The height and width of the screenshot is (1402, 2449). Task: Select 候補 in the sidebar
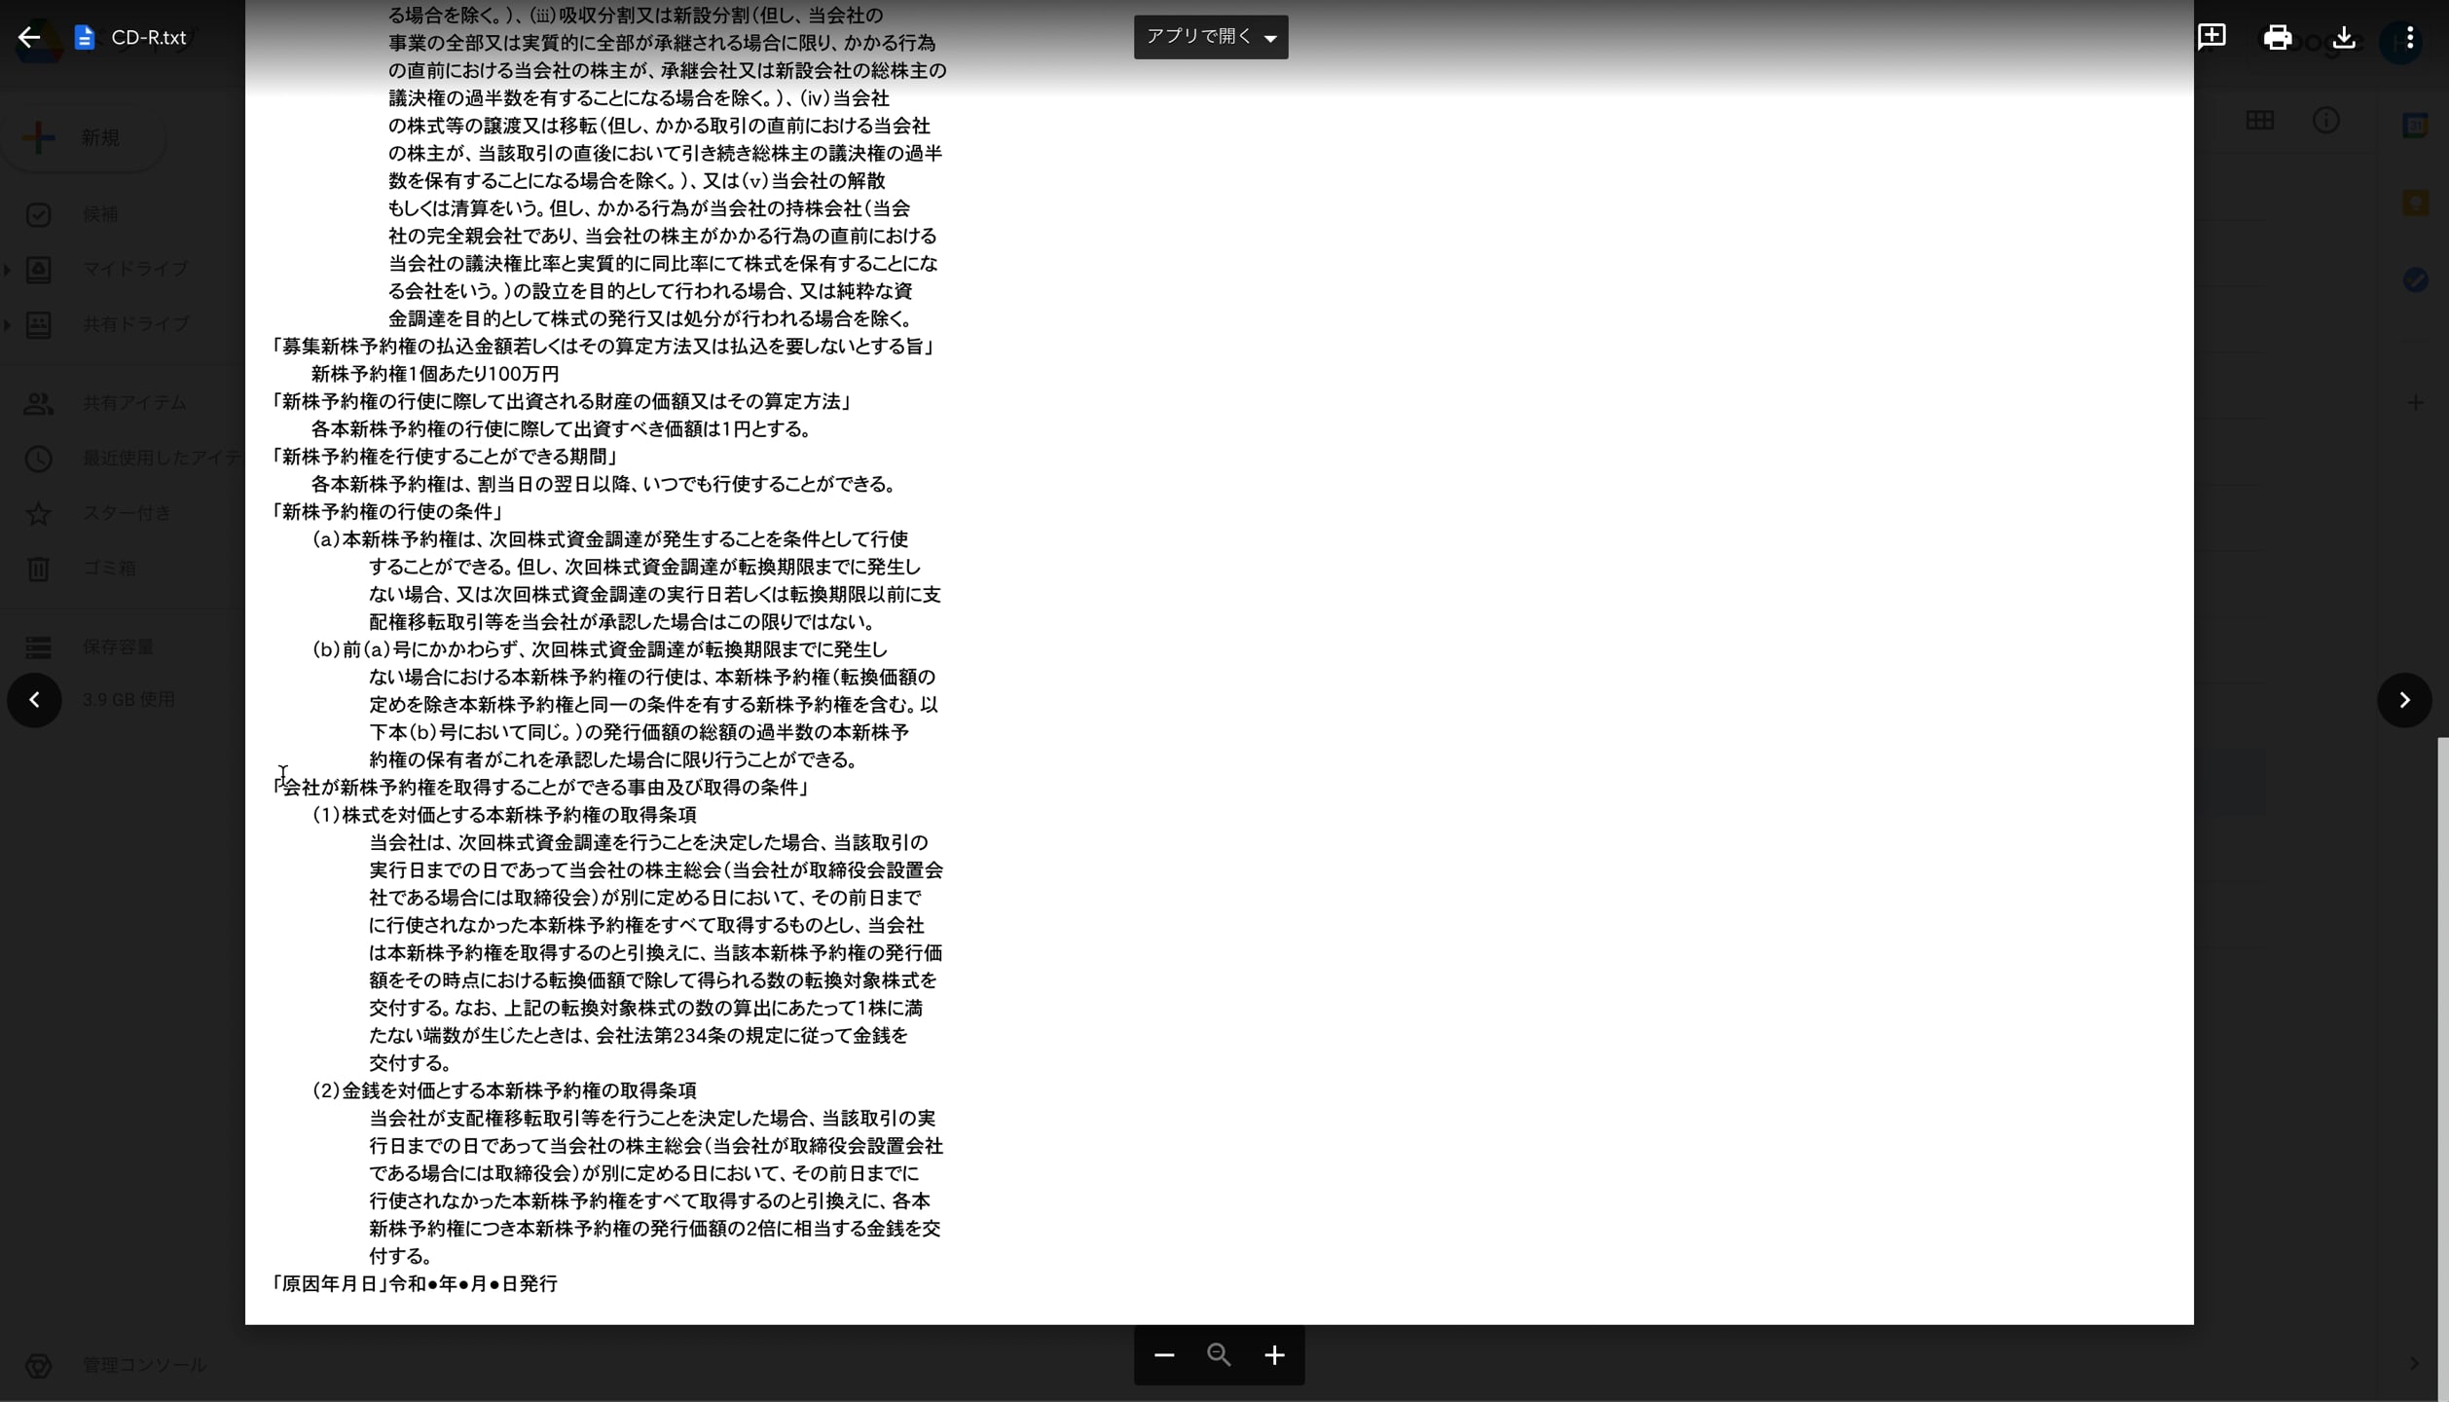[x=101, y=214]
